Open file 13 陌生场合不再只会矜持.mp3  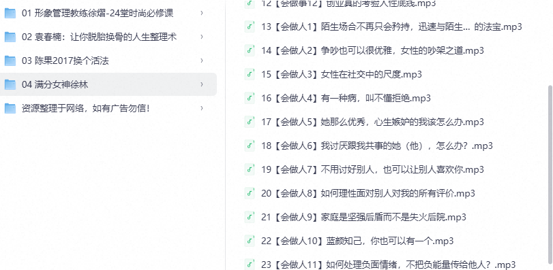point(391,27)
